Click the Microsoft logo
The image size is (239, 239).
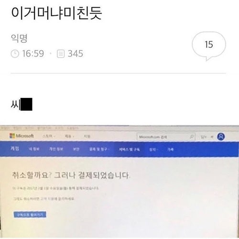tap(22, 136)
